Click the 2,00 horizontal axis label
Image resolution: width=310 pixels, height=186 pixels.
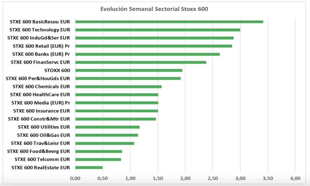[185, 178]
